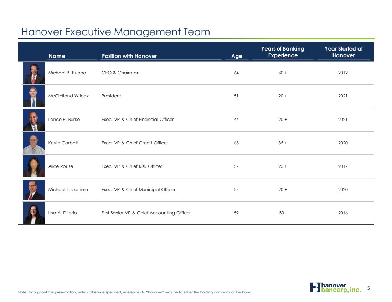
Task: Click "Exec. VP & Chief Municipal Officer"
Action: coord(139,190)
